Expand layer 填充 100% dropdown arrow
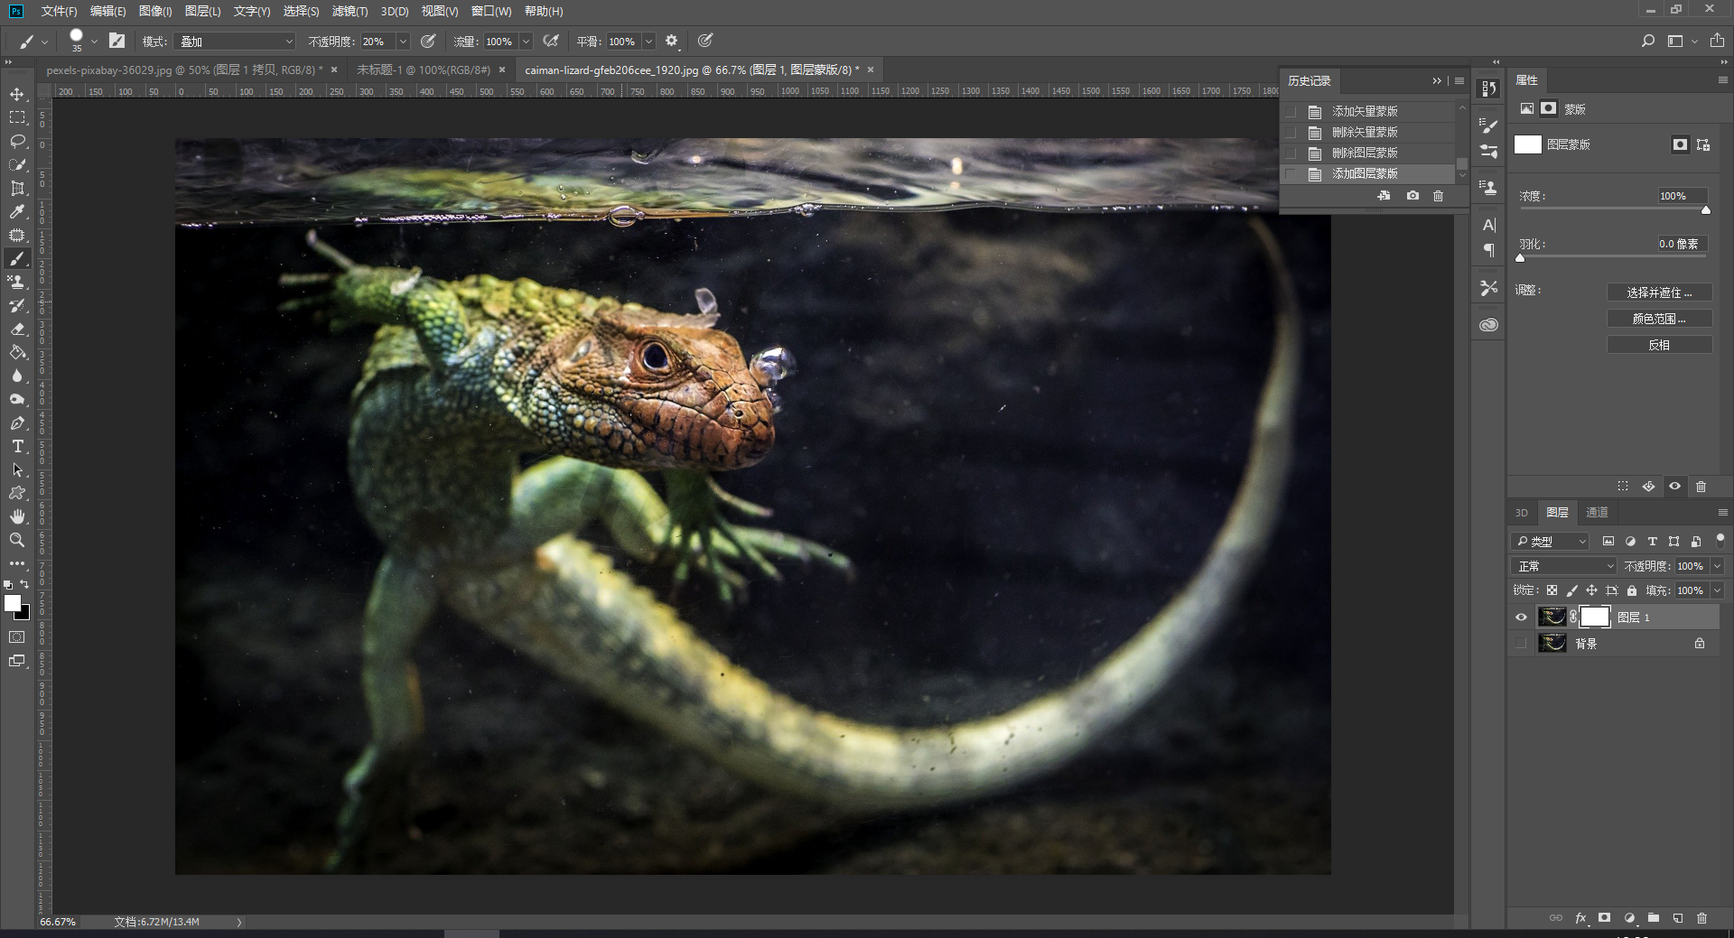This screenshot has height=938, width=1734. tap(1717, 590)
